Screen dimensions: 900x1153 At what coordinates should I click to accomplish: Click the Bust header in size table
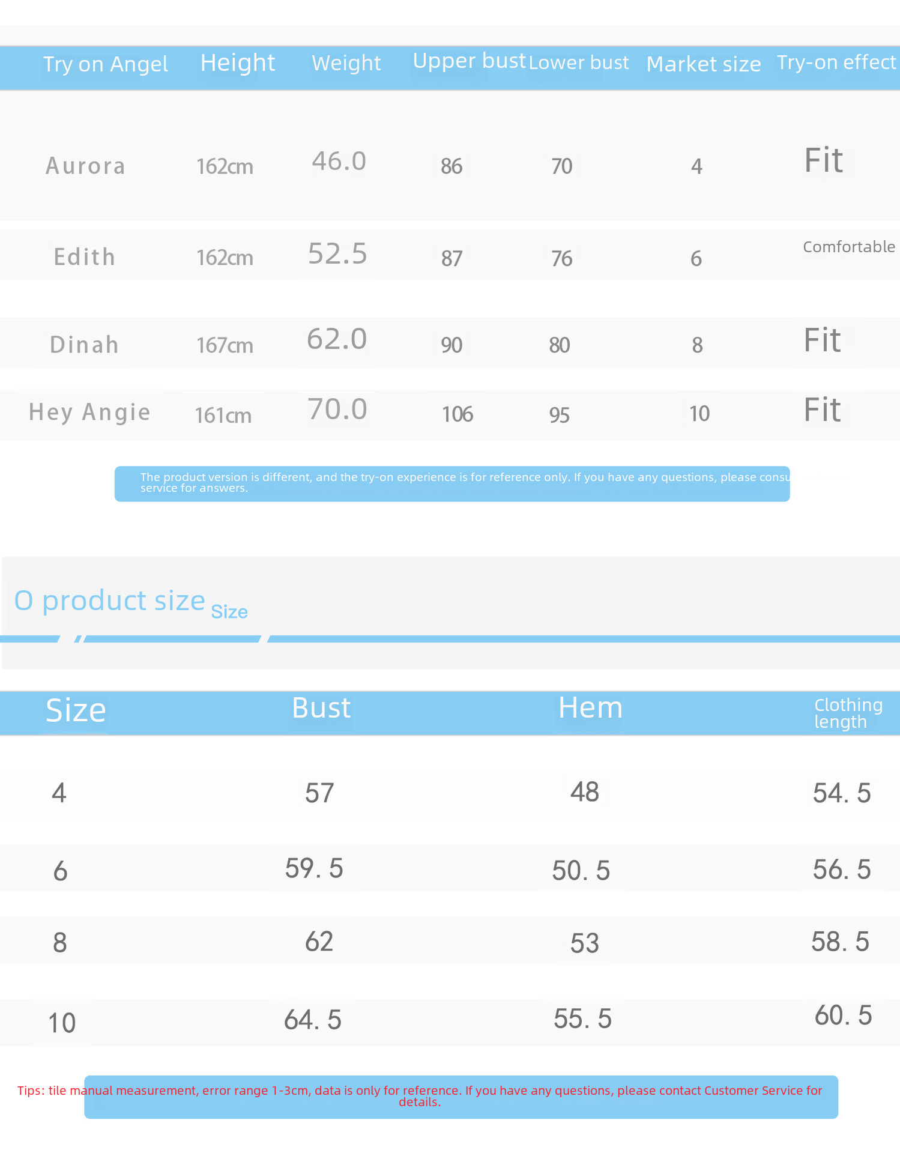click(x=321, y=708)
